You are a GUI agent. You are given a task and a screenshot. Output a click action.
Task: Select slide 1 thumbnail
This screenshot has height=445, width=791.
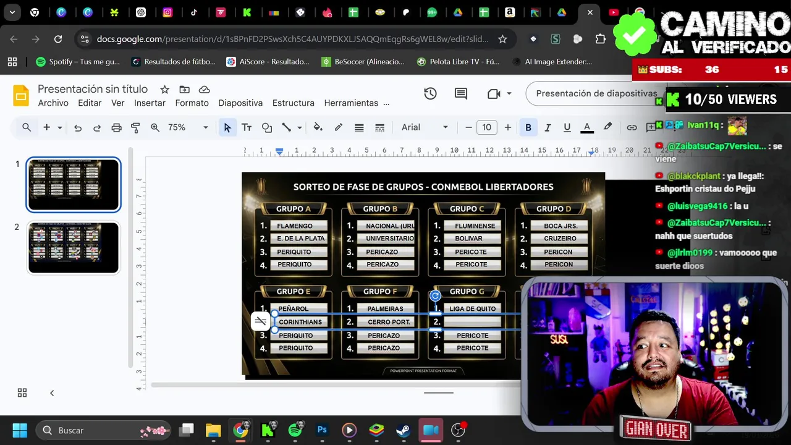pyautogui.click(x=74, y=184)
